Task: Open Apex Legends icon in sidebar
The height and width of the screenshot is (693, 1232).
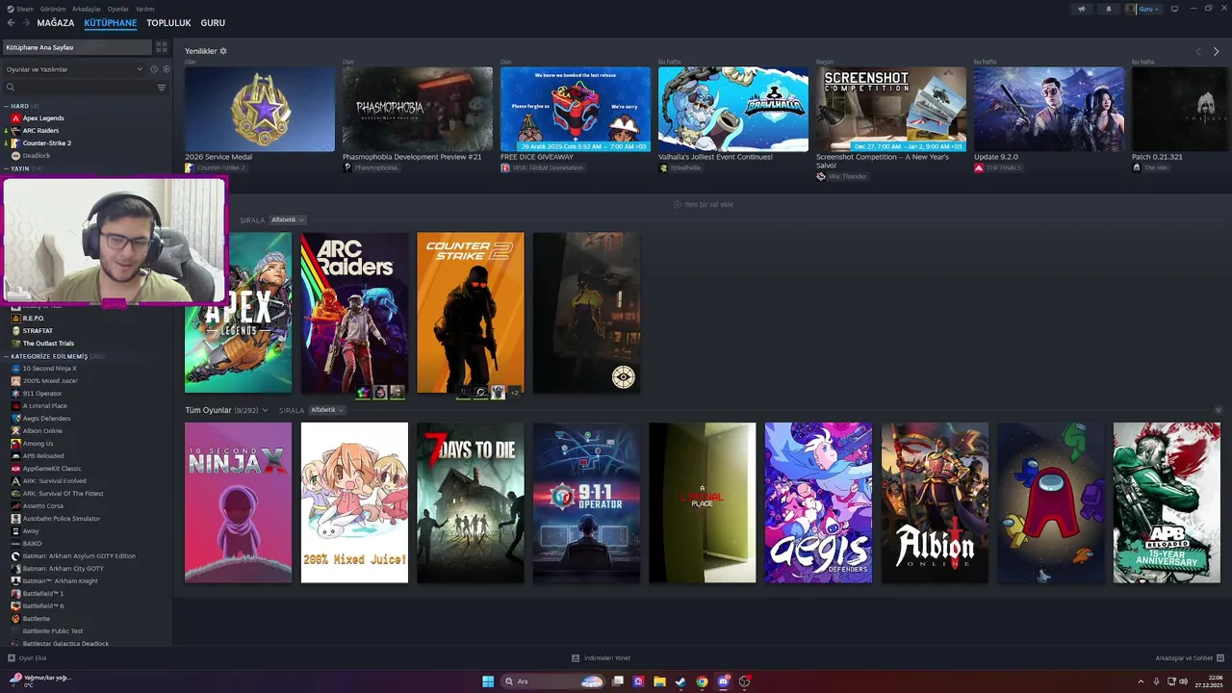Action: click(15, 118)
